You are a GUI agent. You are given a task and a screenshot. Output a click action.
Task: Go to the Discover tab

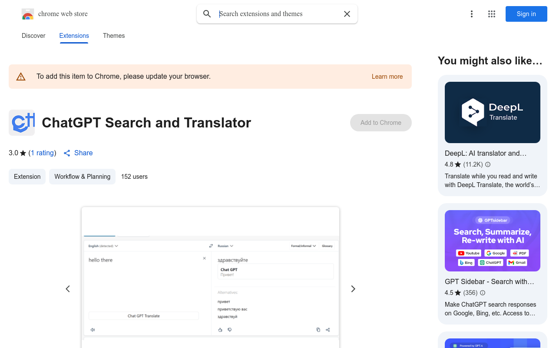[x=33, y=36]
